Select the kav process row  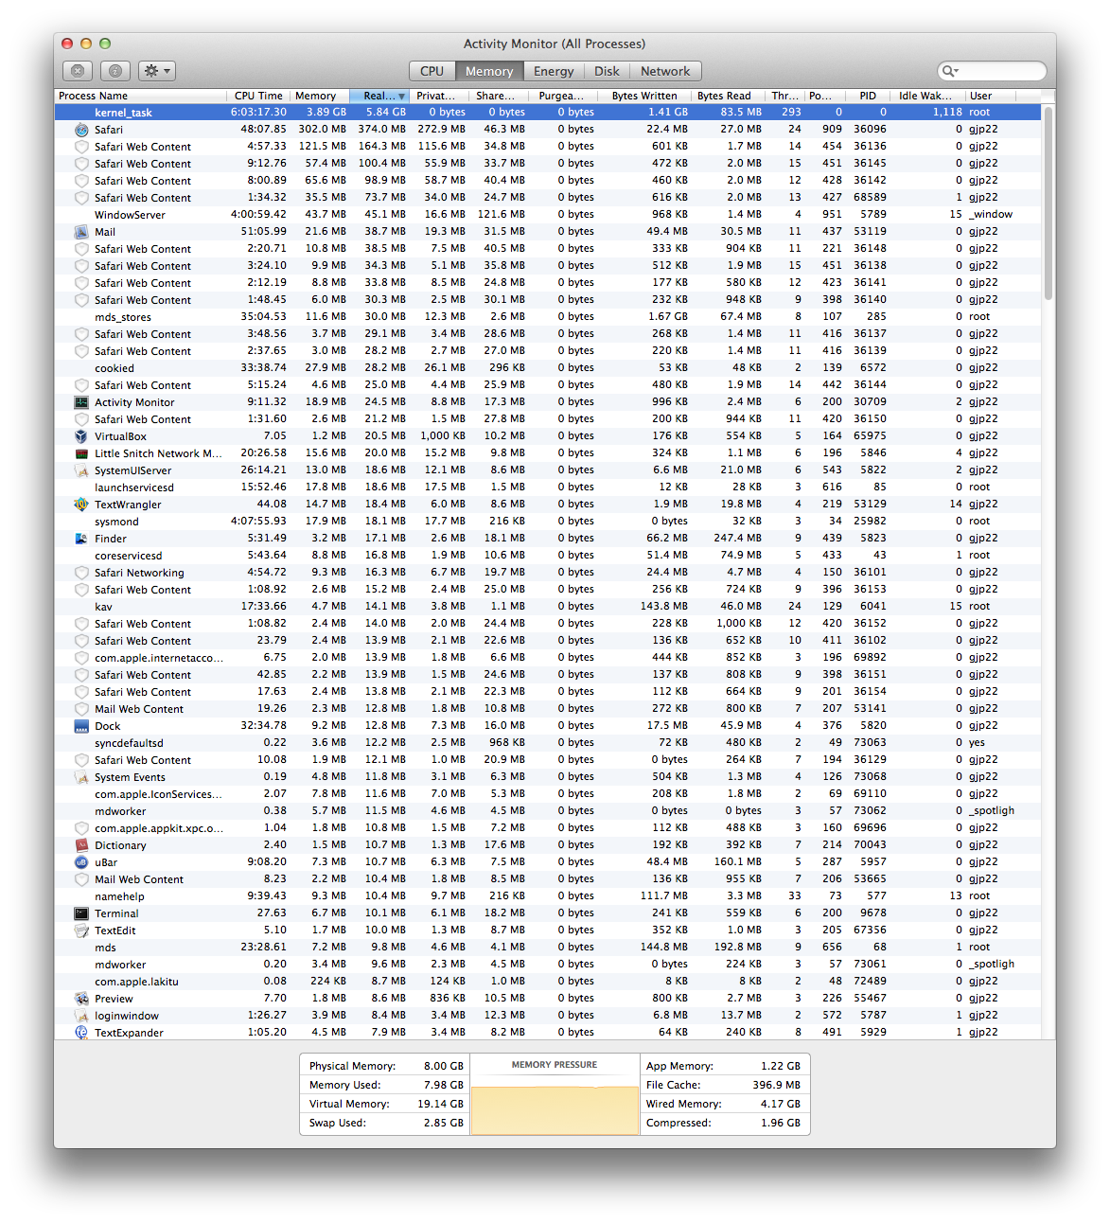[x=547, y=607]
